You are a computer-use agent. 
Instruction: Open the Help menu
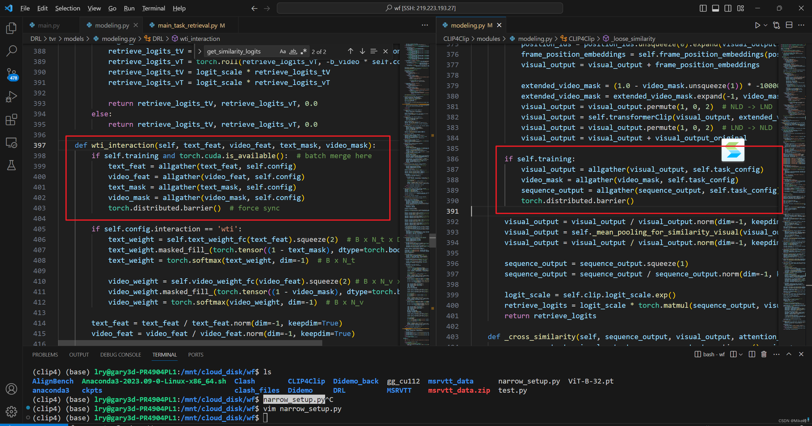tap(179, 8)
